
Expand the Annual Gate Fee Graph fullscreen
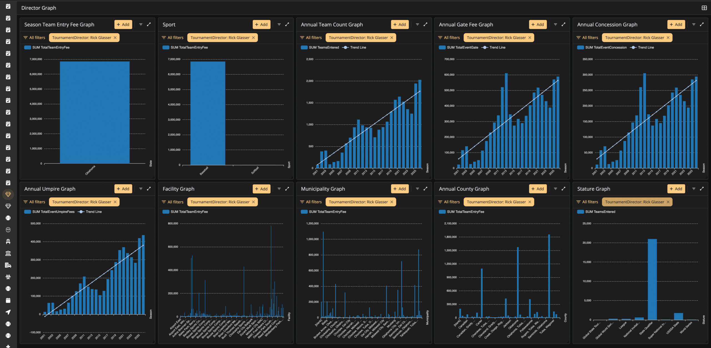(564, 24)
